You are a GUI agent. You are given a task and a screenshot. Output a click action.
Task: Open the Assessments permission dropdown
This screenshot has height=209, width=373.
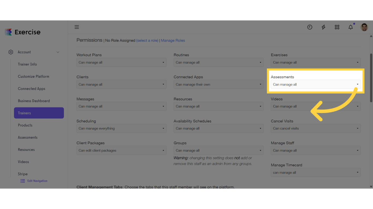coord(315,84)
